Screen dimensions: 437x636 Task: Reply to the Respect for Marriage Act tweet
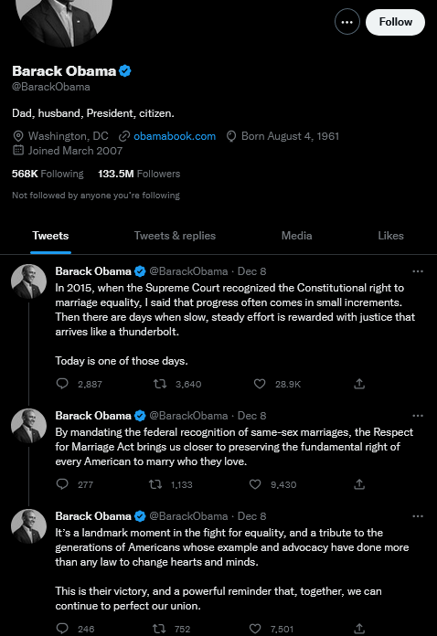pos(62,484)
